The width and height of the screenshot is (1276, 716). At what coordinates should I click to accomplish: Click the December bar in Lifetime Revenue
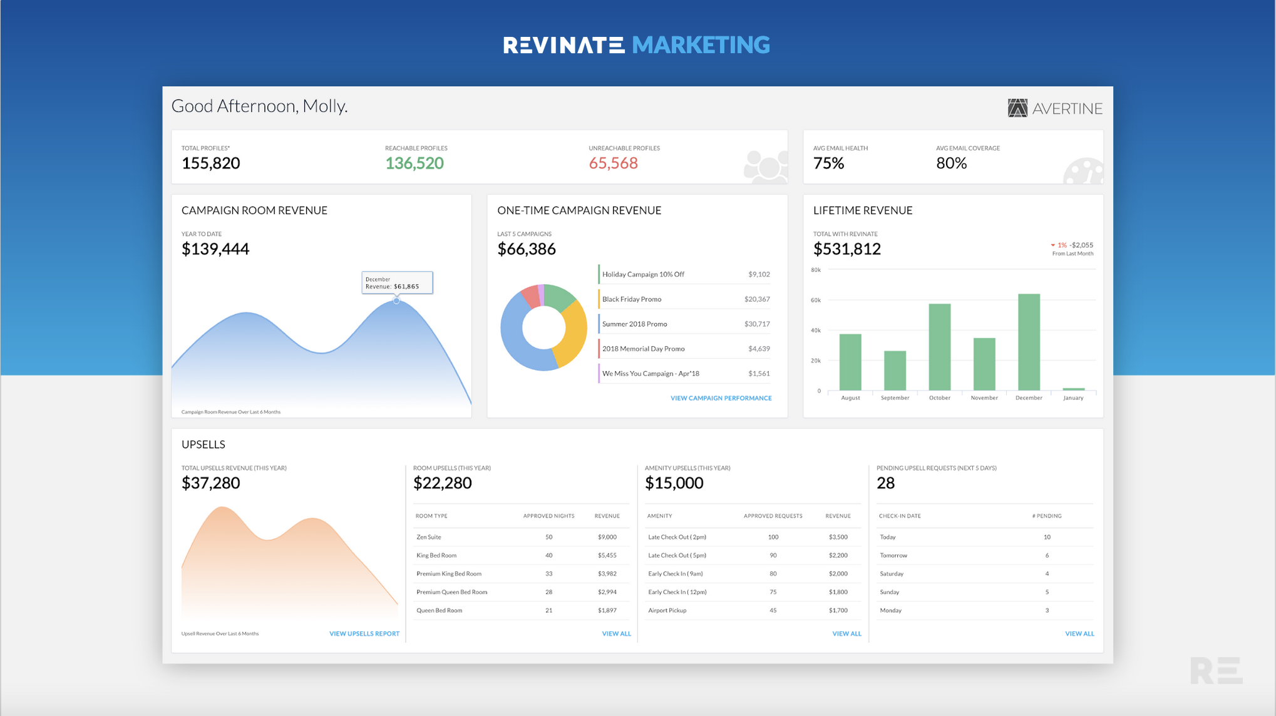pyautogui.click(x=1029, y=342)
